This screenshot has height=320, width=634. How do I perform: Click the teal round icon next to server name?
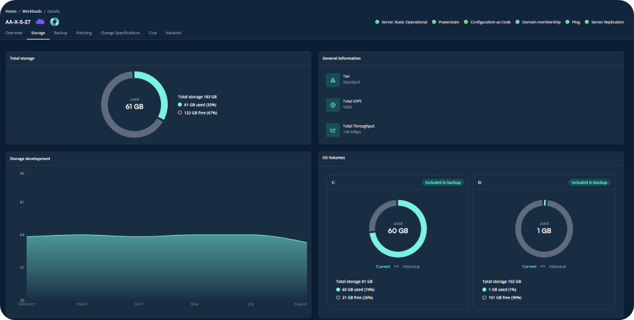tap(54, 21)
